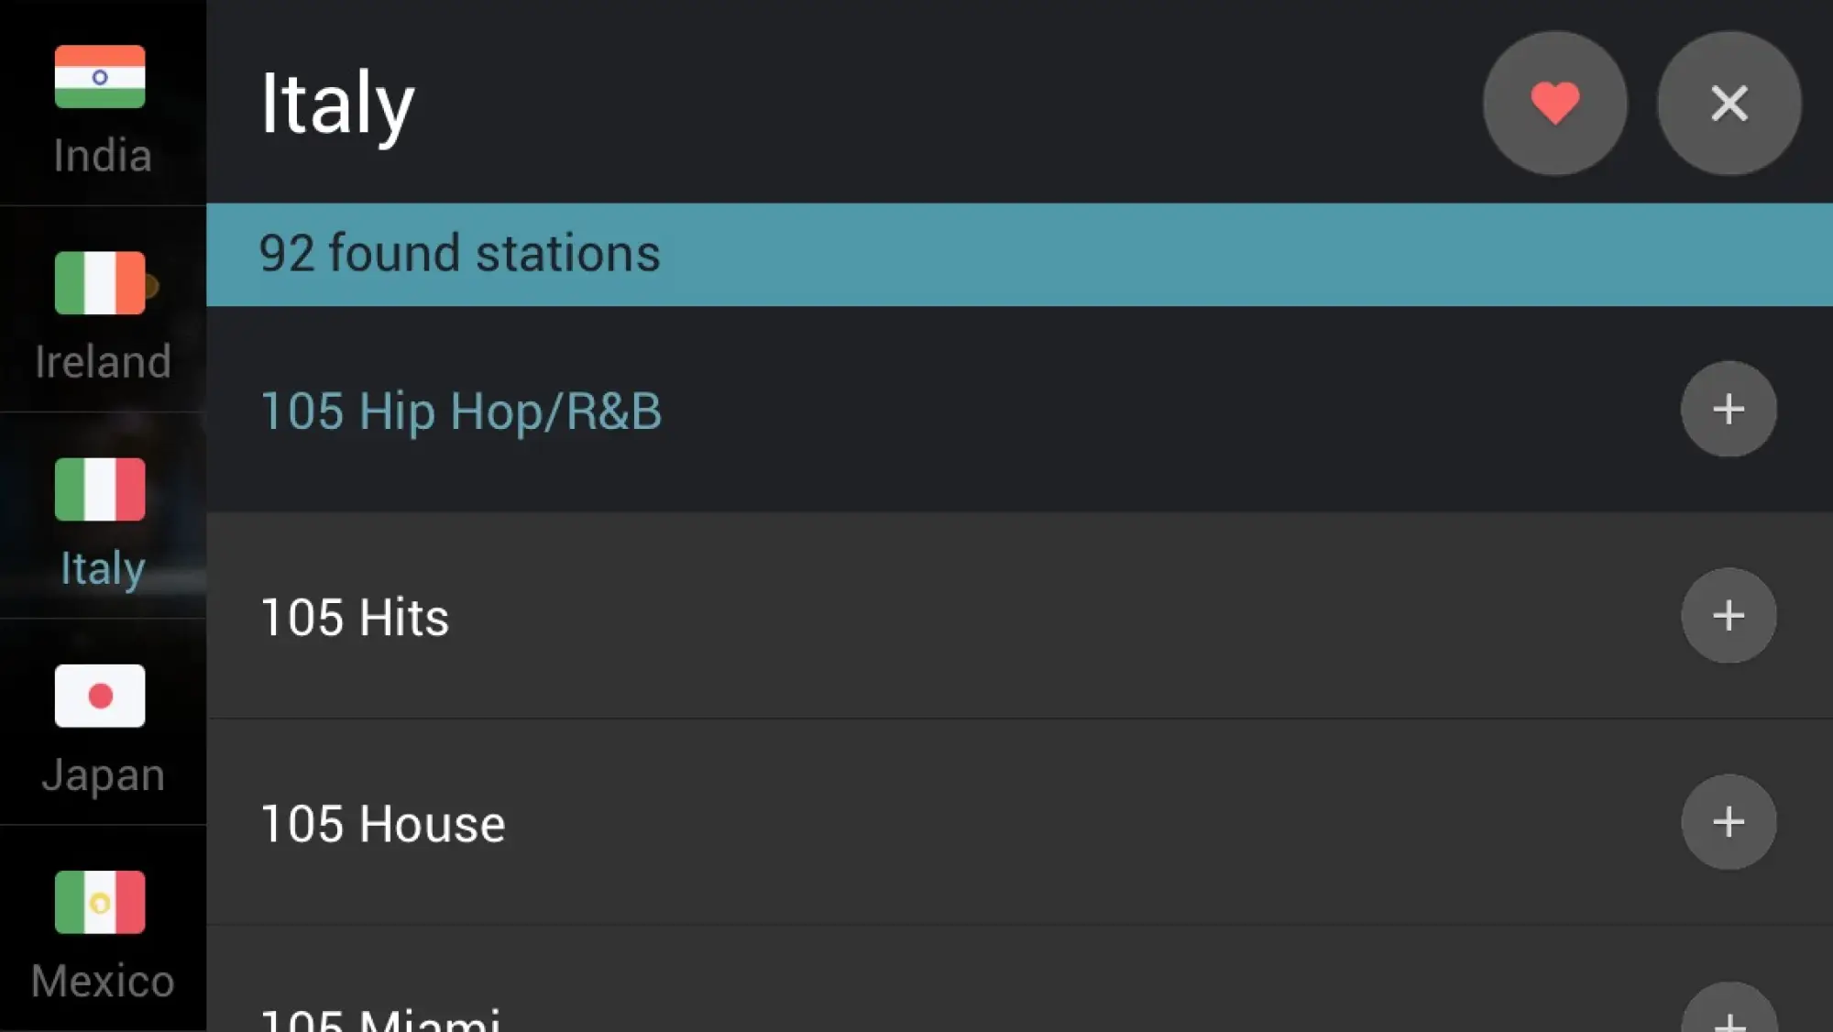
Task: Choose the Japan flag icon
Action: pyautogui.click(x=100, y=696)
